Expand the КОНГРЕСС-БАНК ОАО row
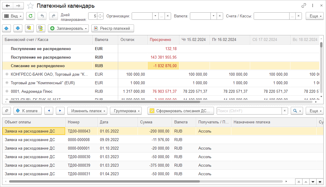This screenshot has height=187, width=326. 7,75
